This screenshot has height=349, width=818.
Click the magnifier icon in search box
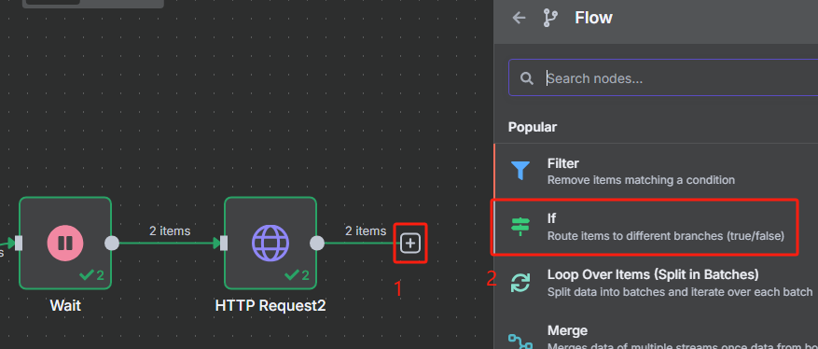(x=527, y=78)
